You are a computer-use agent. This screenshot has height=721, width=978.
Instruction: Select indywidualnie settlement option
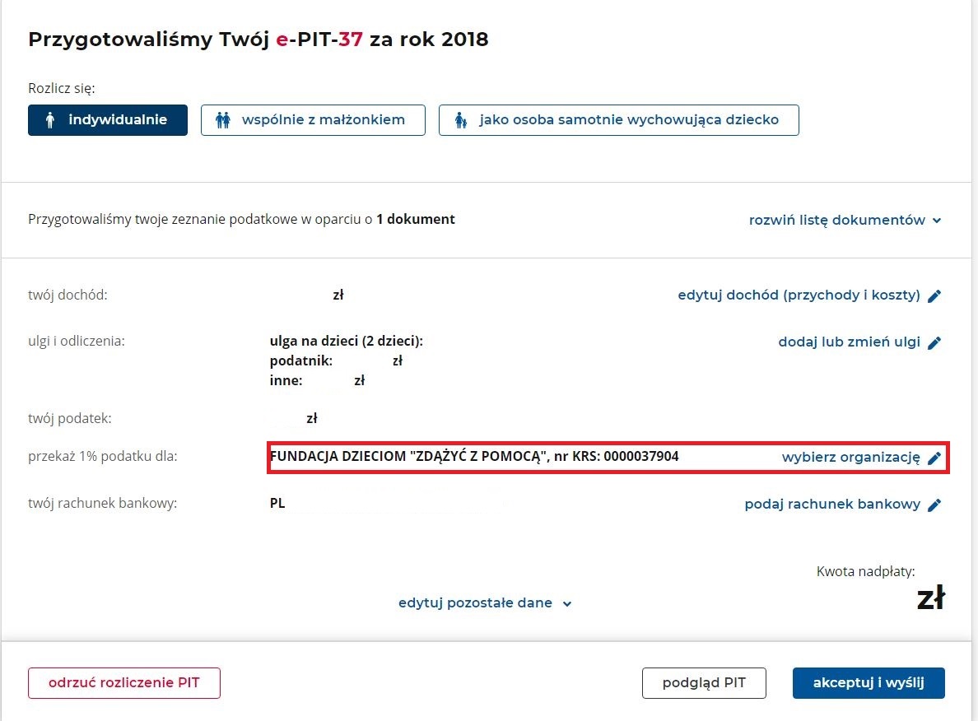click(x=108, y=120)
